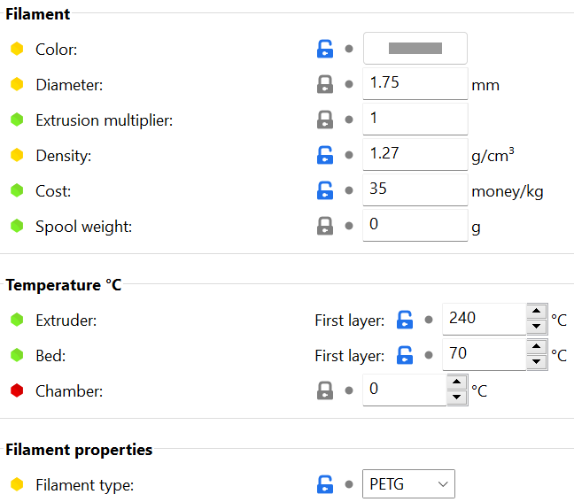Click the blue padlock for Bed first layer
This screenshot has width=574, height=502.
[405, 355]
